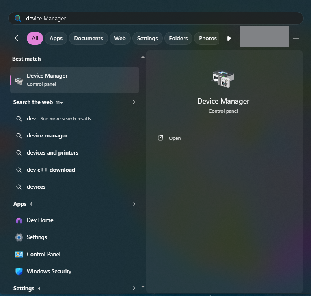Open the Windows Security result
This screenshot has height=296, width=311.
[74, 272]
